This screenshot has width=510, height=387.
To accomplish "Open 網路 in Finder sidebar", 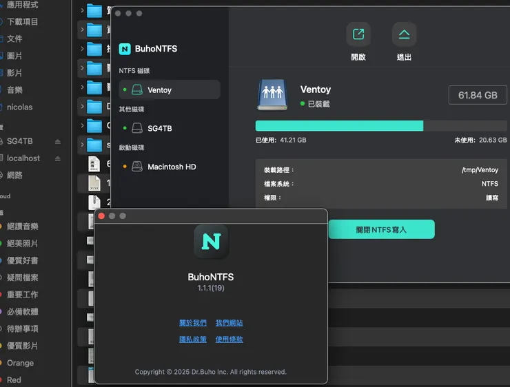I will [x=14, y=175].
